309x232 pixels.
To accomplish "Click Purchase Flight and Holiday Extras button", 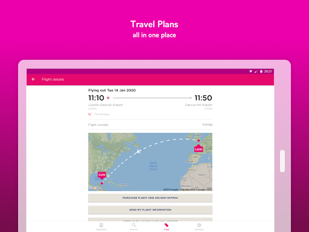I will click(150, 198).
